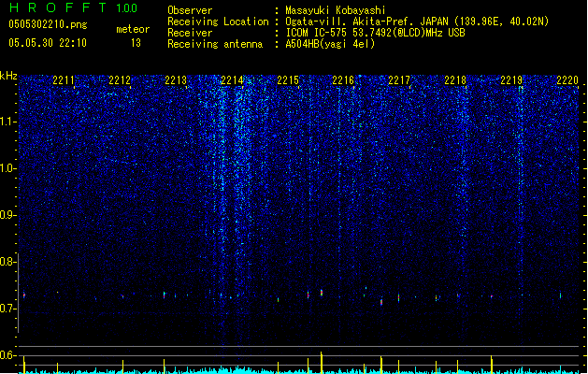Click the Observer label
The height and width of the screenshot is (374, 588).
190,10
